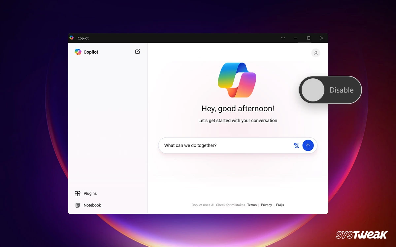Attach an image using the picture icon
Viewport: 396px width, 247px height.
[297, 146]
